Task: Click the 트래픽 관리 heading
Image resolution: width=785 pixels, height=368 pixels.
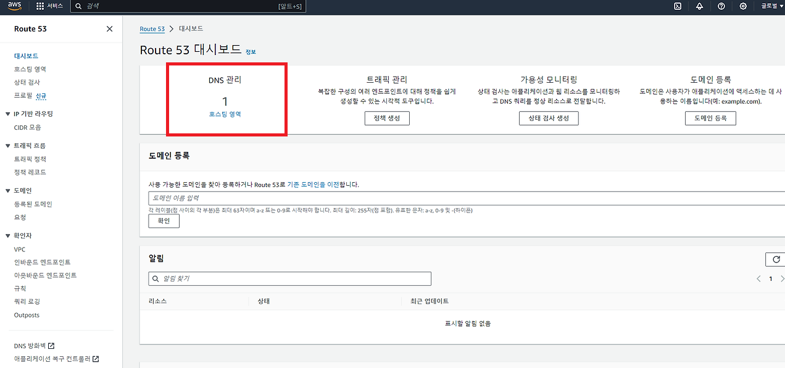Action: click(387, 80)
